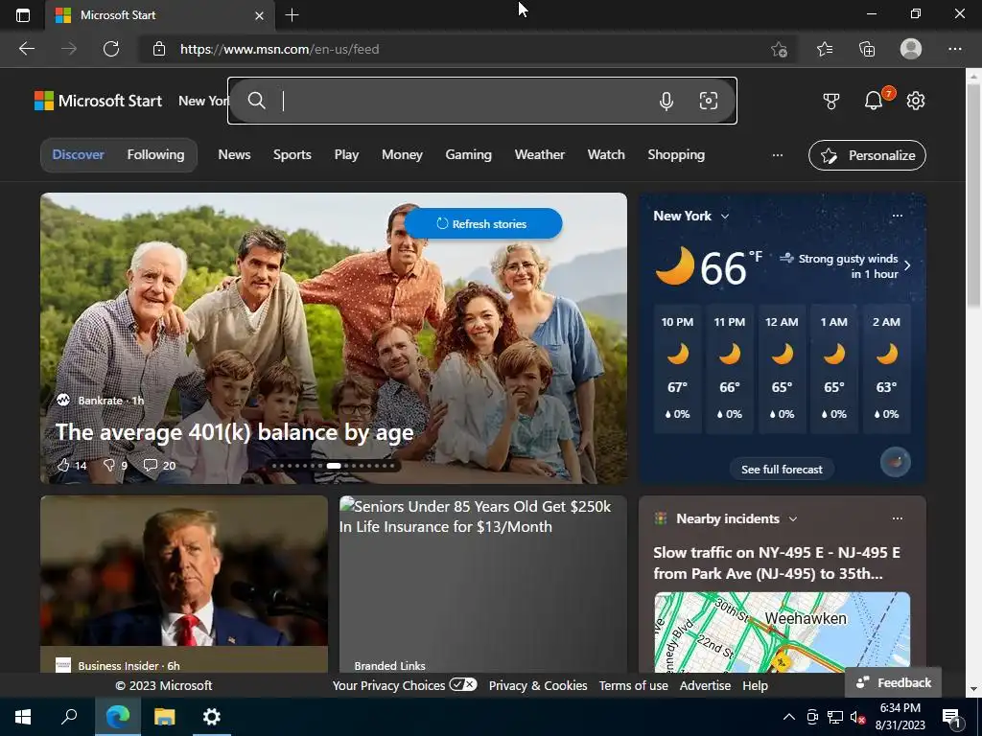Open the Shopping section
The image size is (982, 736).
tap(676, 154)
